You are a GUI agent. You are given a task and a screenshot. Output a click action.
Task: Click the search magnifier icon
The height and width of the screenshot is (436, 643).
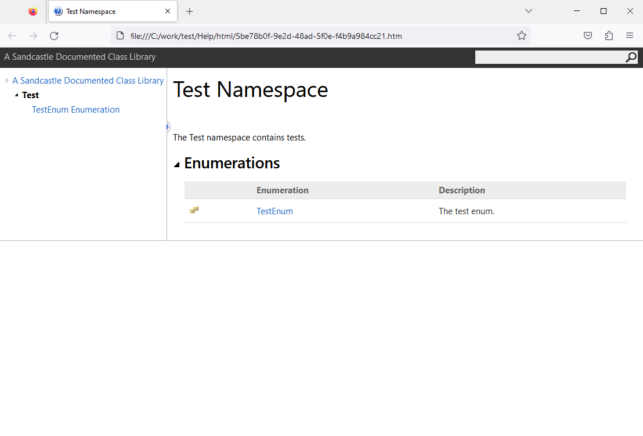click(x=631, y=57)
